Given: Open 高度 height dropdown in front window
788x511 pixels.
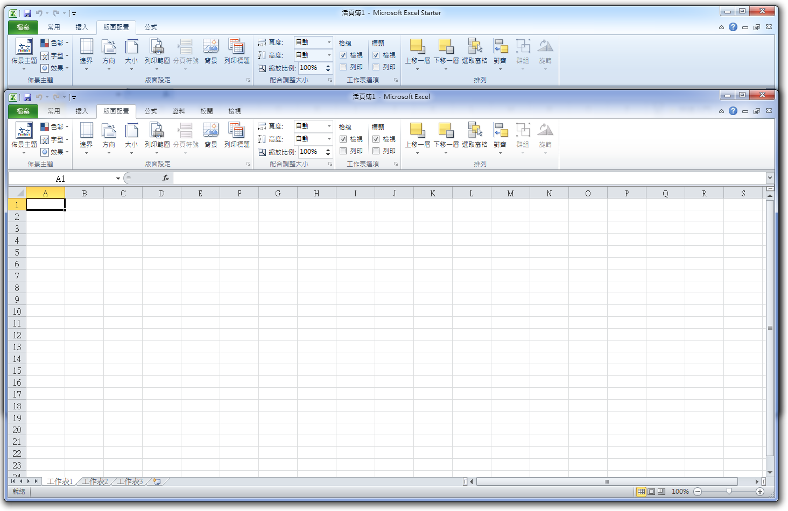Looking at the screenshot, I should (x=329, y=139).
